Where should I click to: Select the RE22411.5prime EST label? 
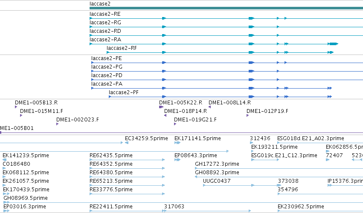[111, 207]
